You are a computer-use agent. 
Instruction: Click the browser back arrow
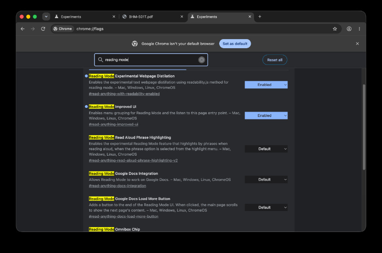coord(22,29)
